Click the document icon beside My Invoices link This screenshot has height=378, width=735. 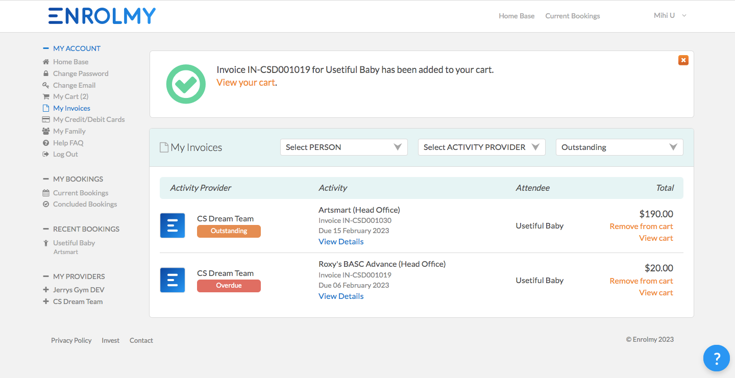46,108
